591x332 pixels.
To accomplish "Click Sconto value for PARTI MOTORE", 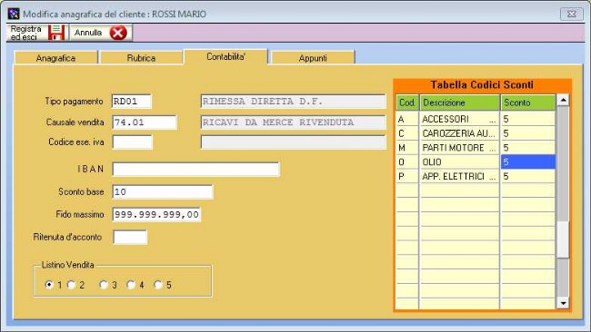I will pos(528,147).
